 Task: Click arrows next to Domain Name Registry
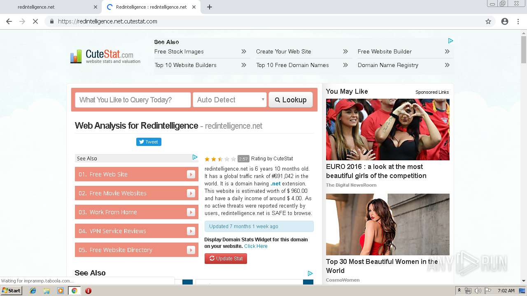tap(447, 65)
